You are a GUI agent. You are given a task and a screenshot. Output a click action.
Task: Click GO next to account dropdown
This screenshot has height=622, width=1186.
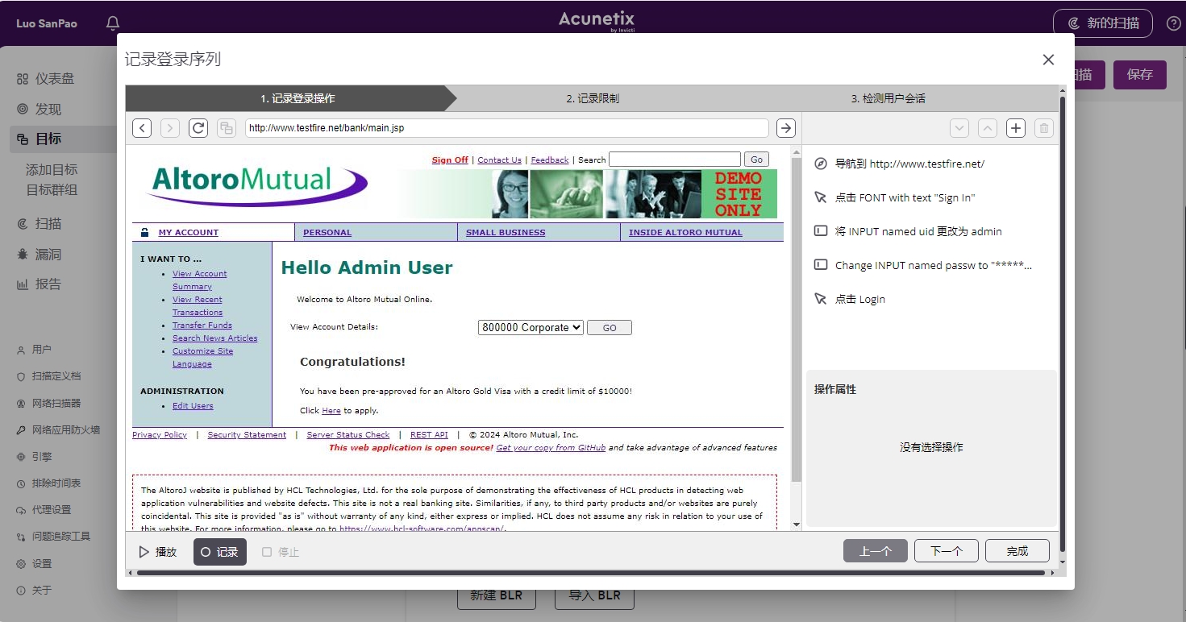610,328
